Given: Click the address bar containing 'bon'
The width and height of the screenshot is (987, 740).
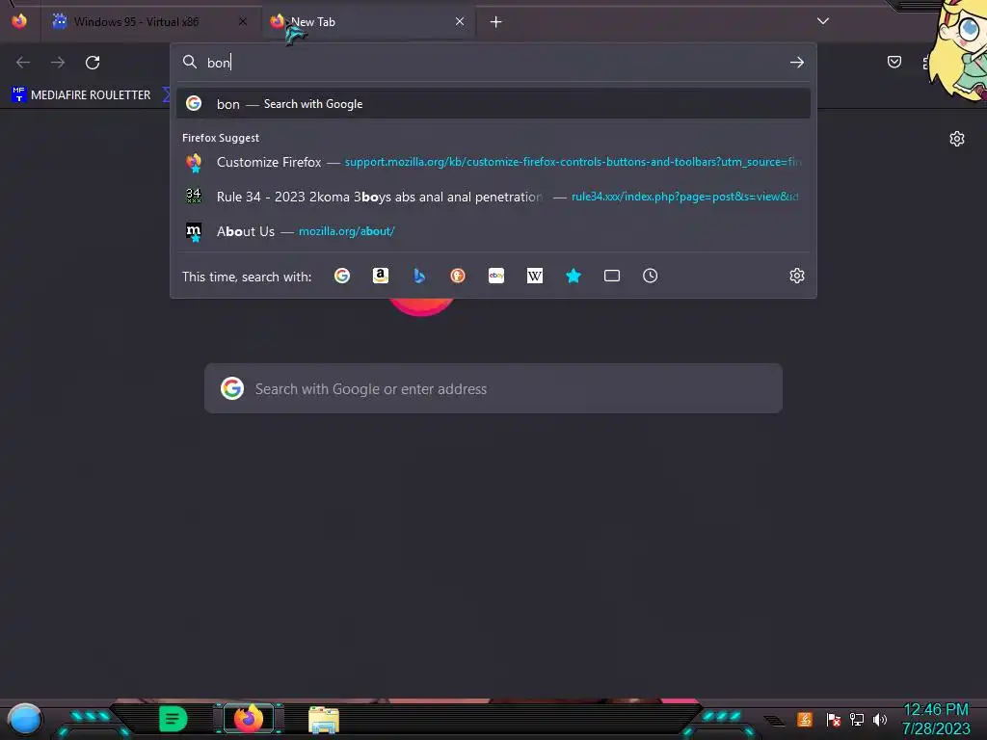Looking at the screenshot, I should 493,63.
